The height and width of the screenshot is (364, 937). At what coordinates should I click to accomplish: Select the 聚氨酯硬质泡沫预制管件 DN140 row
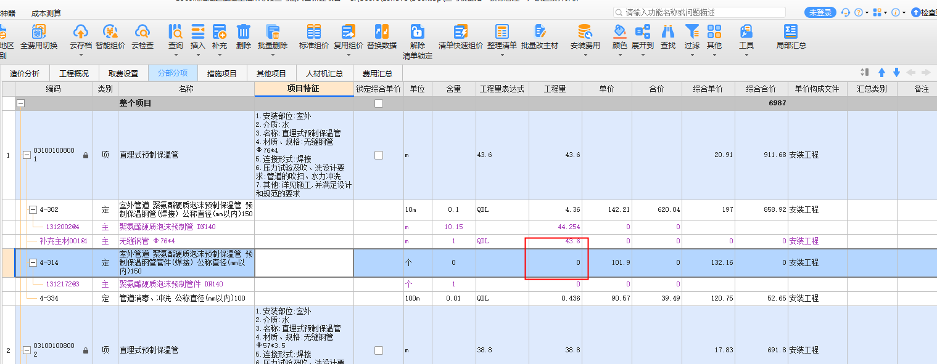469,284
